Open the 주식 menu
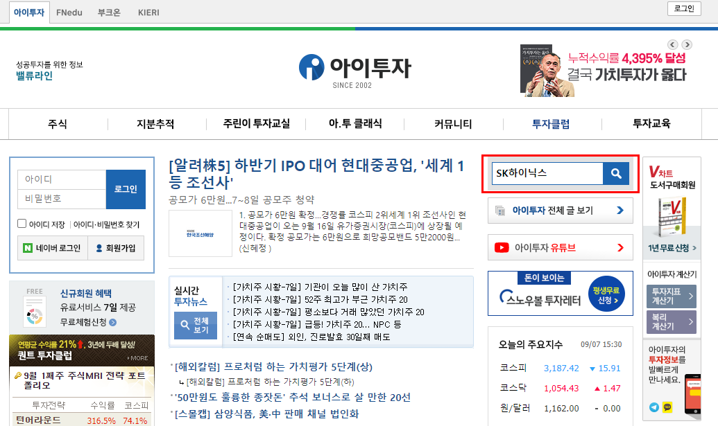 click(58, 124)
